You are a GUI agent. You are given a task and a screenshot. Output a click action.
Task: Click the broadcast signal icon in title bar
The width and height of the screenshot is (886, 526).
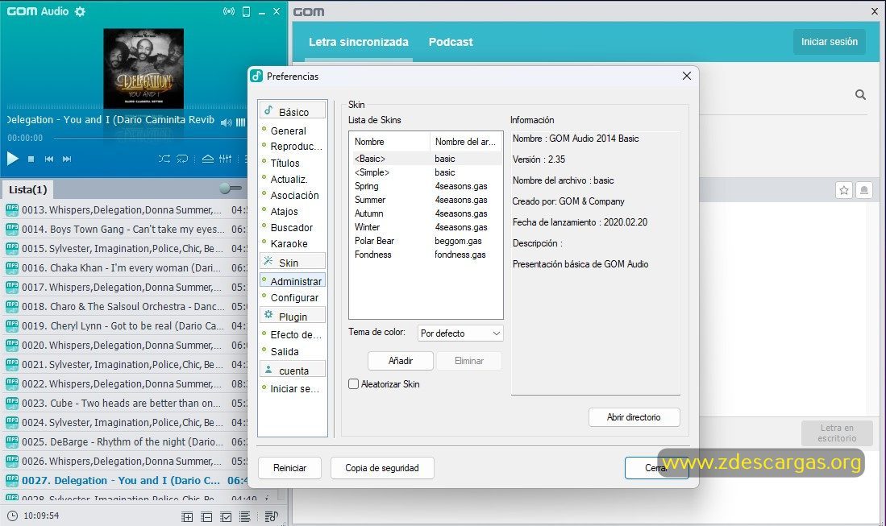(229, 11)
